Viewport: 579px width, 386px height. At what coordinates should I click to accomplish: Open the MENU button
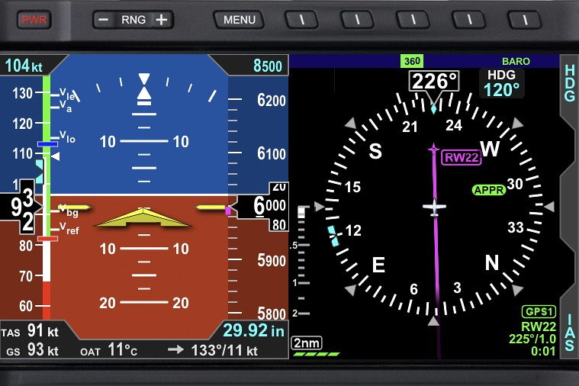[x=239, y=20]
